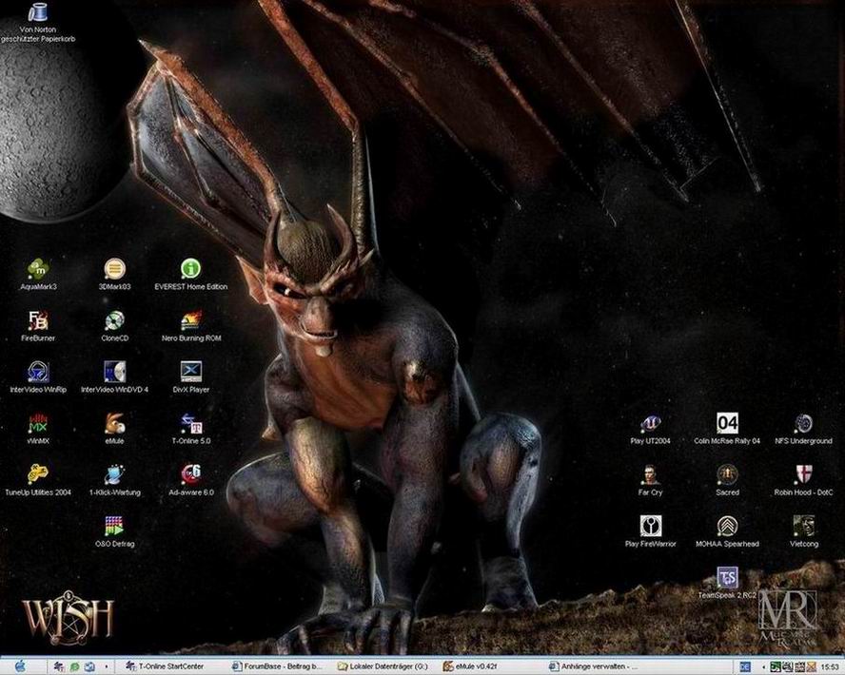The width and height of the screenshot is (845, 675).
Task: Click the language bar DE indicator
Action: (744, 667)
